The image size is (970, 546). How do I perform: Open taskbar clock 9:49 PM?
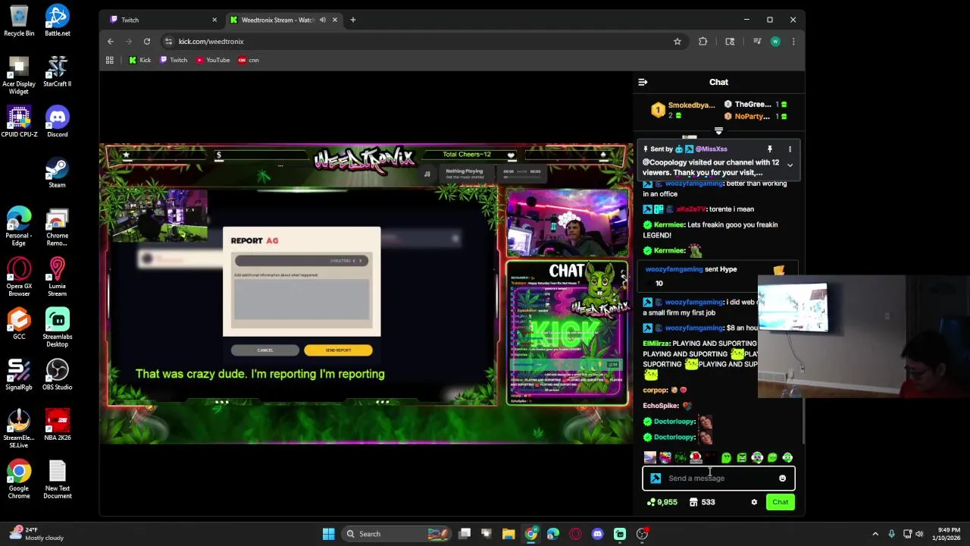[x=945, y=534]
